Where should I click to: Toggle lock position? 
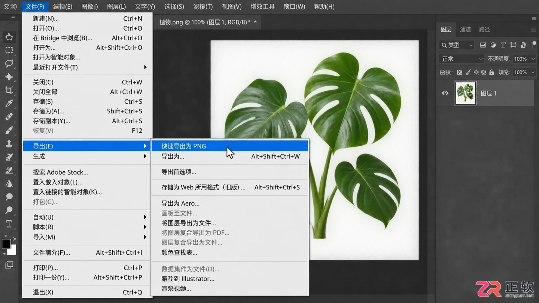point(476,72)
